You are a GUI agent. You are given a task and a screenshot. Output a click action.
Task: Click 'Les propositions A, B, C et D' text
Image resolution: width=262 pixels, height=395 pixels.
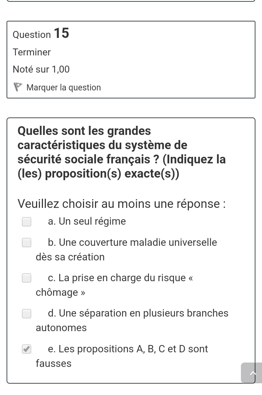coord(128,349)
